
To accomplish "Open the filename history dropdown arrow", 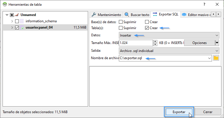I will click(209, 58).
